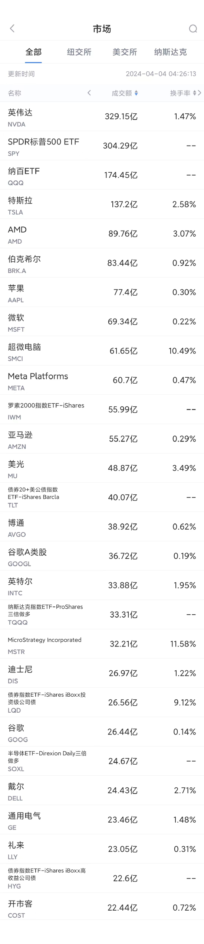The image size is (204, 944).
Task: Click the right chevron after 换手率 header
Action: (200, 93)
